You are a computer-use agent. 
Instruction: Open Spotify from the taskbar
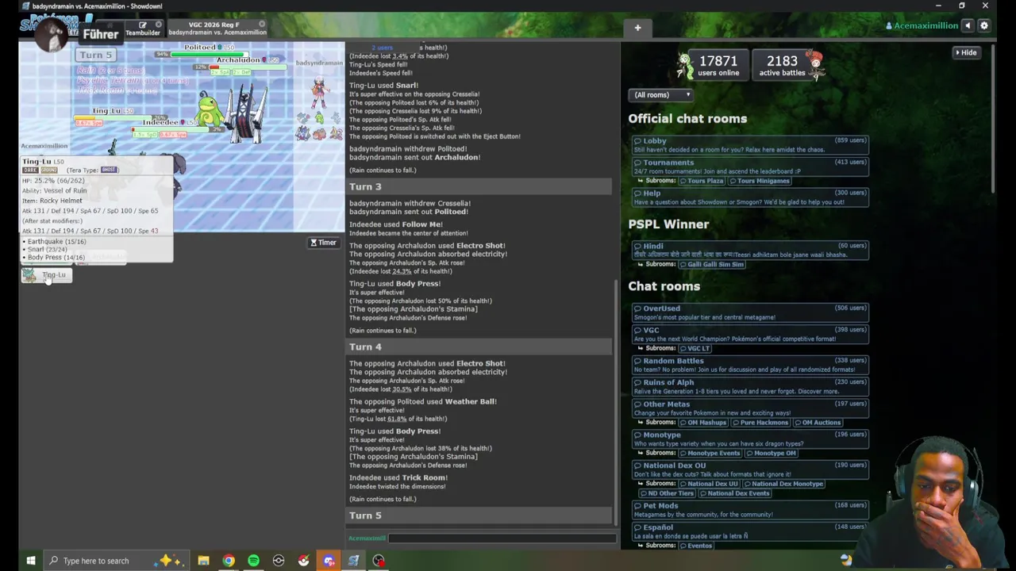253,561
